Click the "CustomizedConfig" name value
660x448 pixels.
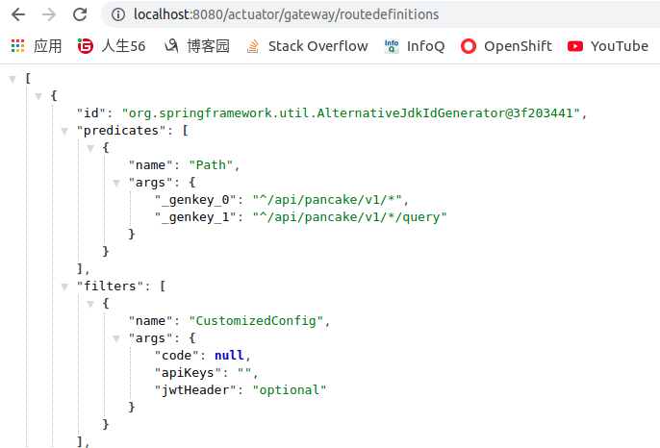tap(256, 321)
